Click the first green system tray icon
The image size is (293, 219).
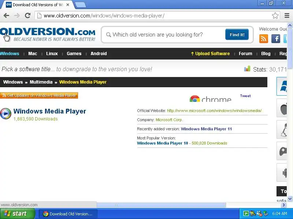pos(246,214)
